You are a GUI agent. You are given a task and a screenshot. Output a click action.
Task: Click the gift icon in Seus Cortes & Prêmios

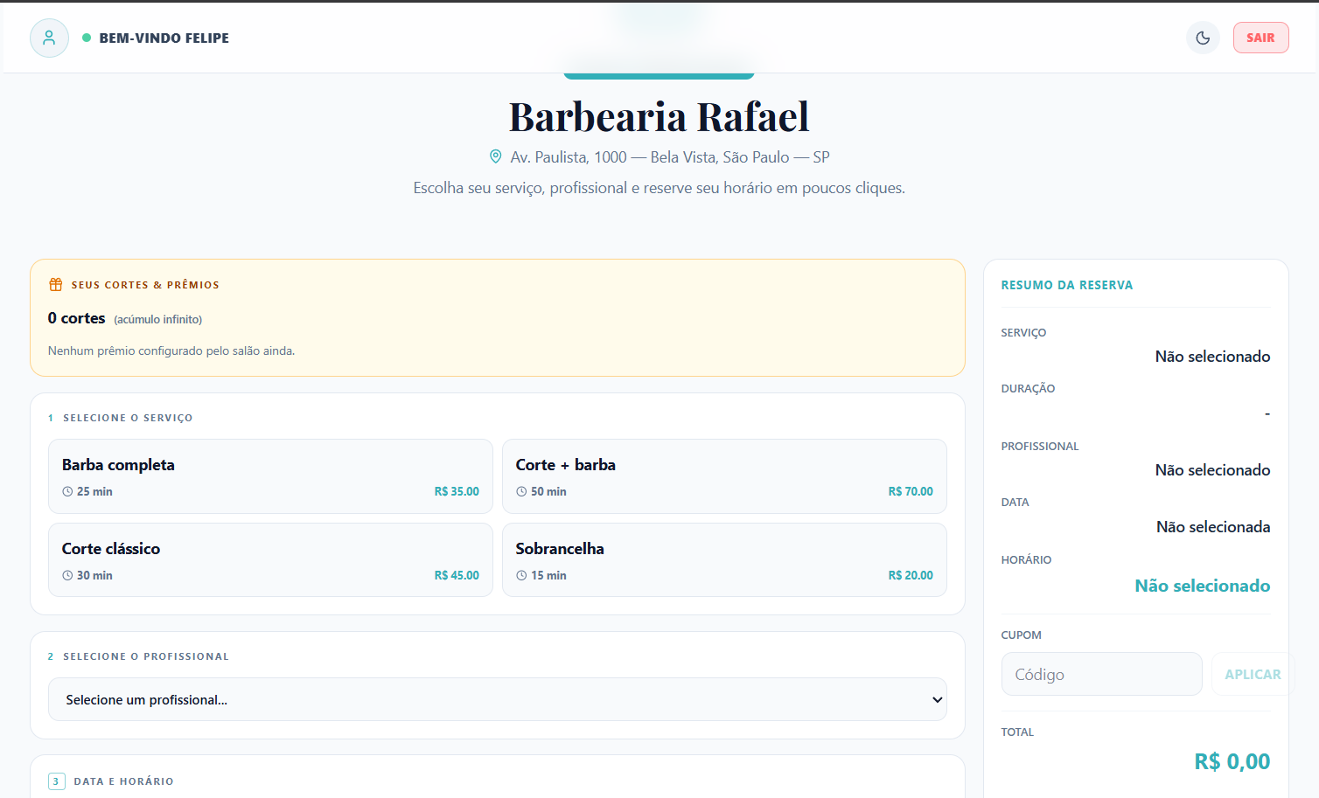[56, 284]
